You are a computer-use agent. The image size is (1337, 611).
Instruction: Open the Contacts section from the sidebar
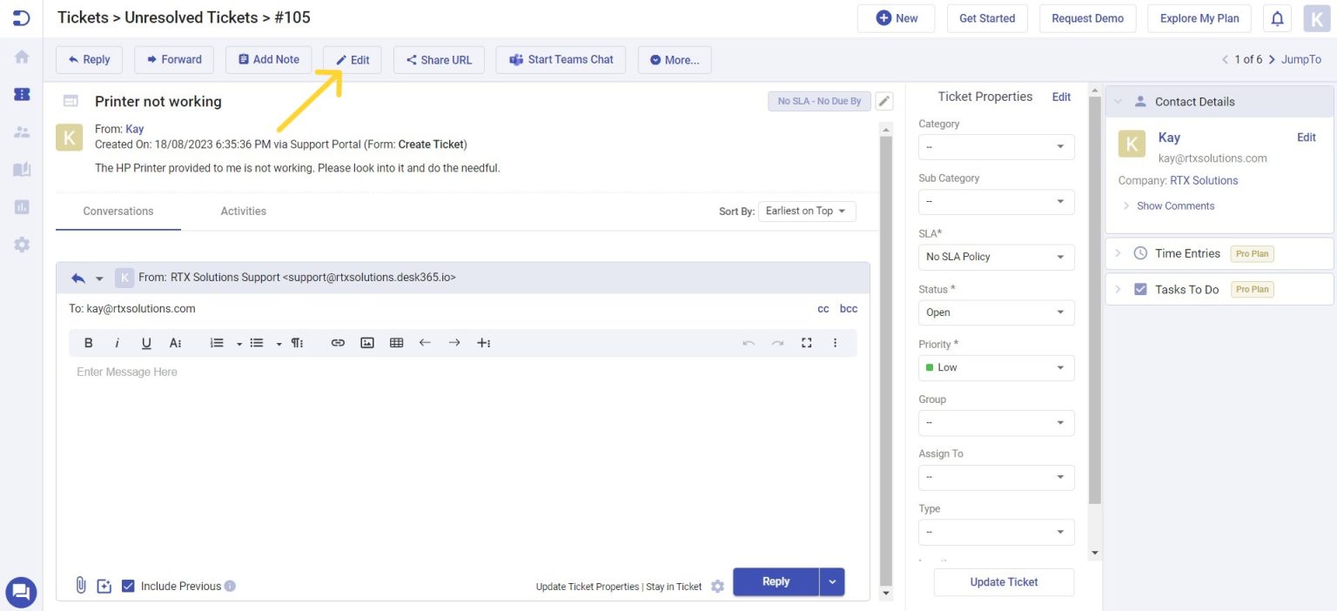[22, 131]
